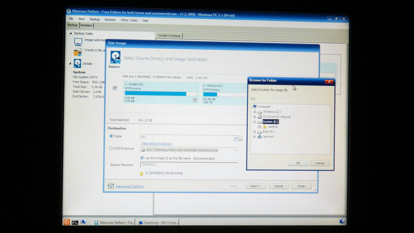Image resolution: width=414 pixels, height=233 pixels.
Task: Click the Computer icon in folder tree
Action: click(x=255, y=106)
